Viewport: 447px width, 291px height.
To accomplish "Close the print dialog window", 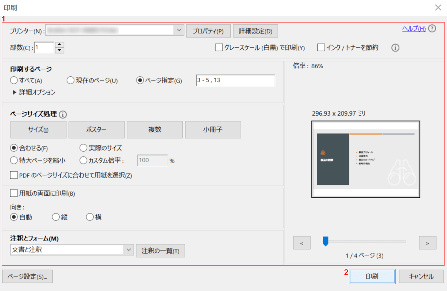I will [x=438, y=8].
